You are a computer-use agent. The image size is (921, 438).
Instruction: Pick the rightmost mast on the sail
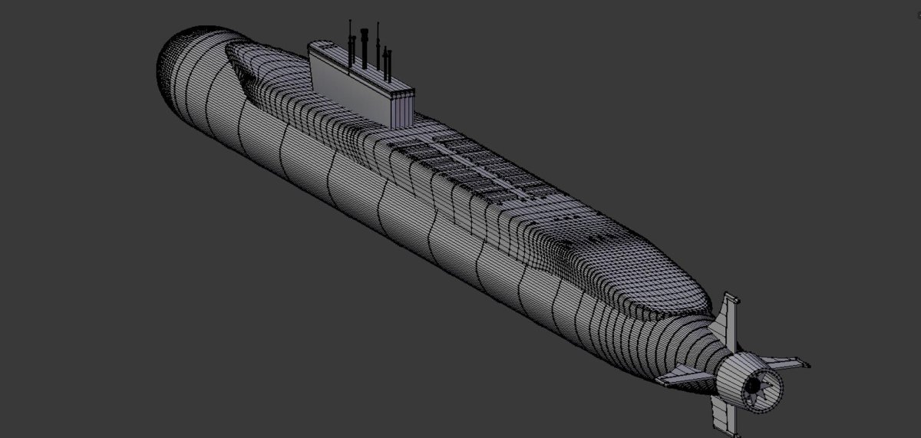pyautogui.click(x=390, y=67)
